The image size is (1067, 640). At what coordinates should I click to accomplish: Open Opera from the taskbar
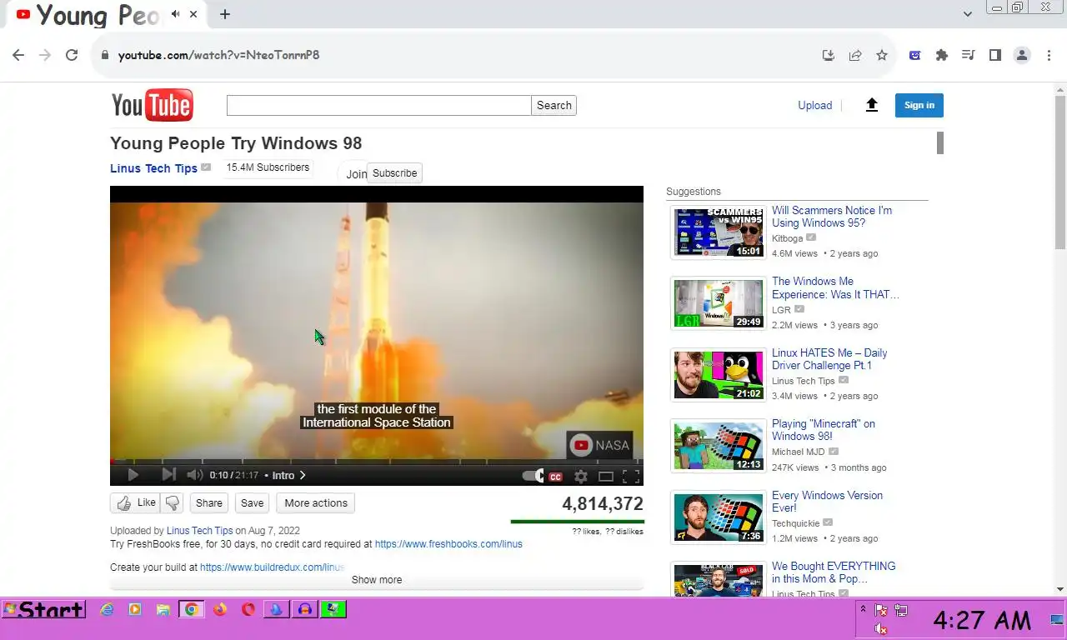pos(248,610)
